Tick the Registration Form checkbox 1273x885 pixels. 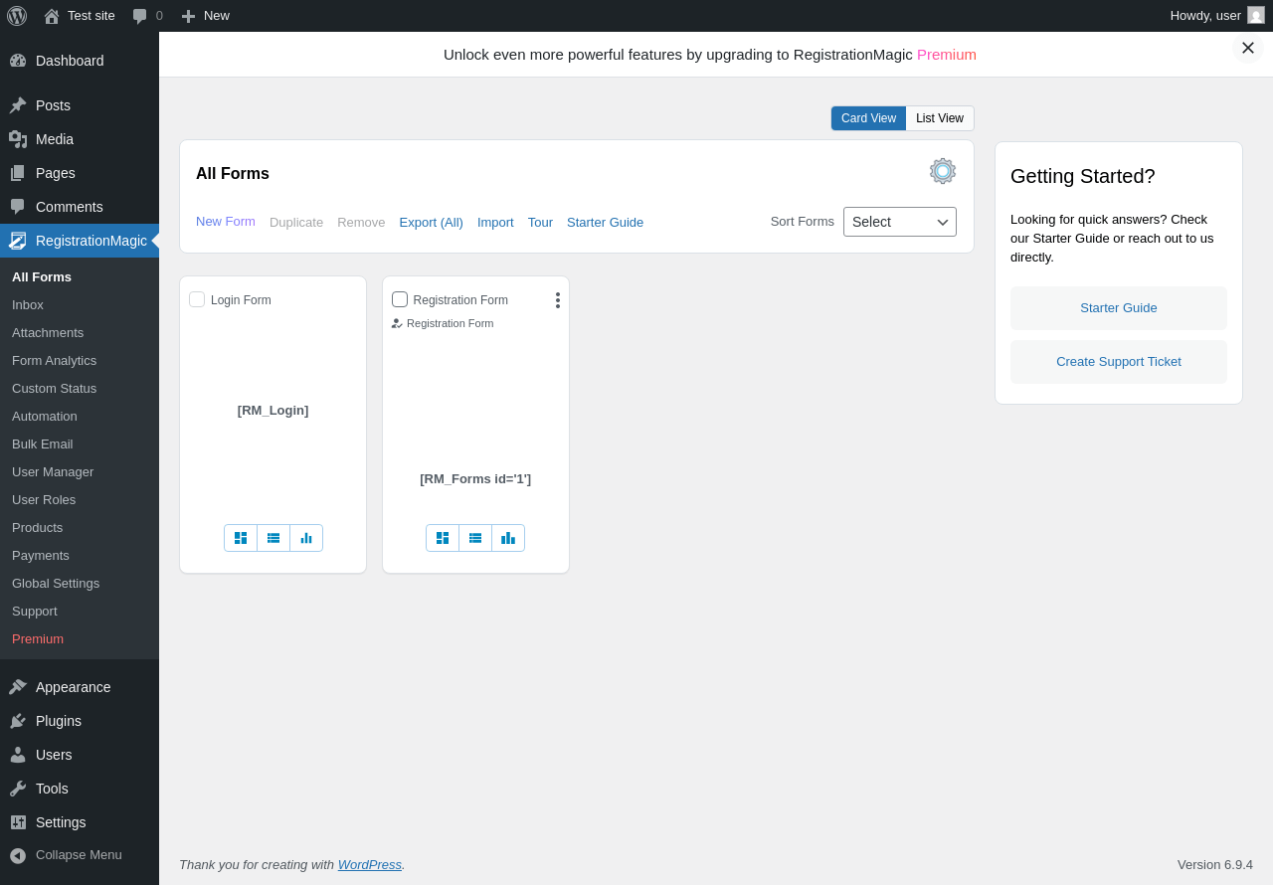coord(400,299)
